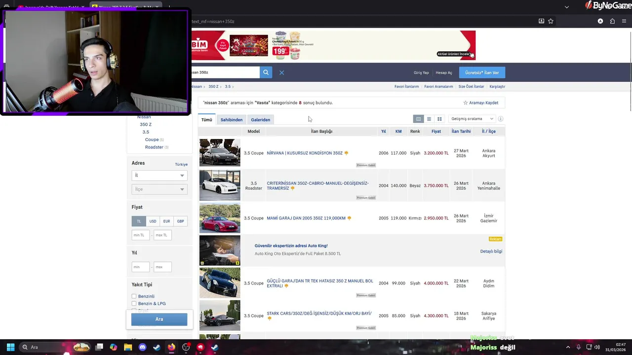This screenshot has height=355, width=632.
Task: Clear the search with the X icon
Action: (281, 72)
